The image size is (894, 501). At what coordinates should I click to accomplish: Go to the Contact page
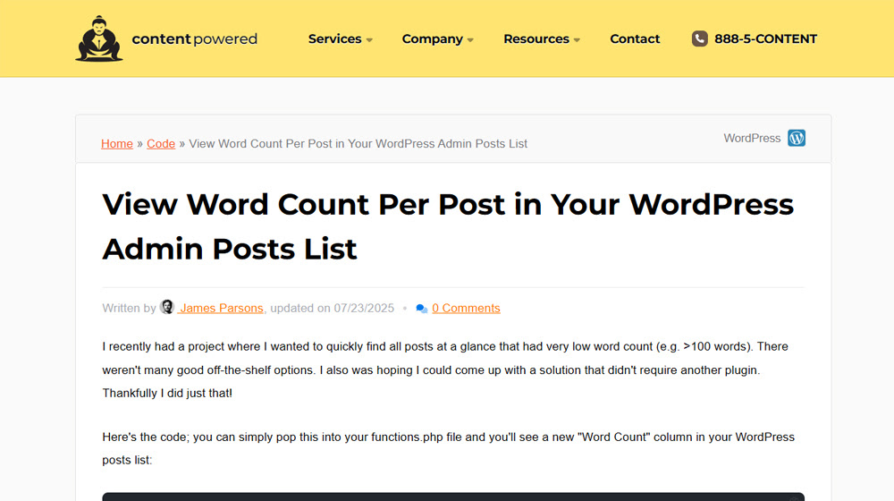pos(635,38)
